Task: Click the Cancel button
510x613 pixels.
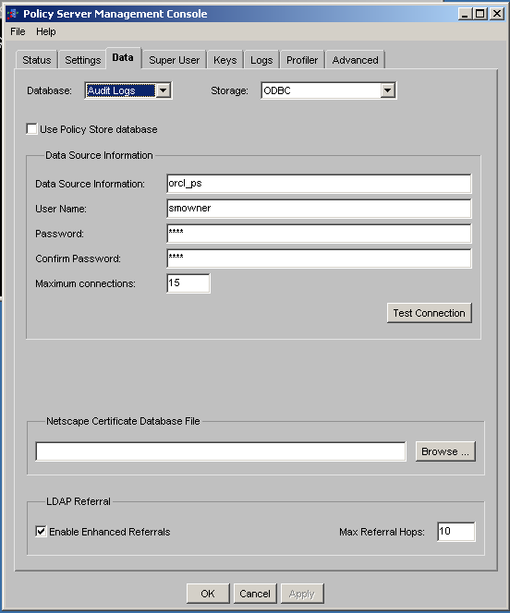Action: 255,594
